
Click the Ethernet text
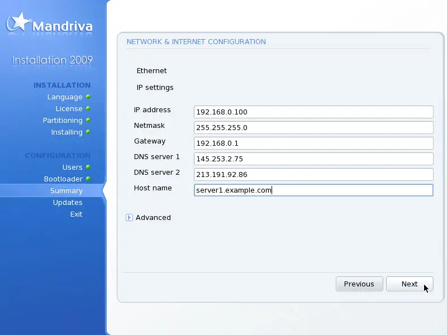coord(151,71)
